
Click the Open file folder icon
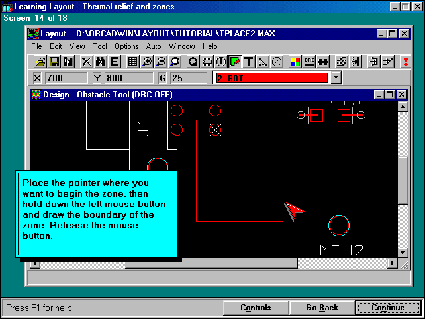40,62
